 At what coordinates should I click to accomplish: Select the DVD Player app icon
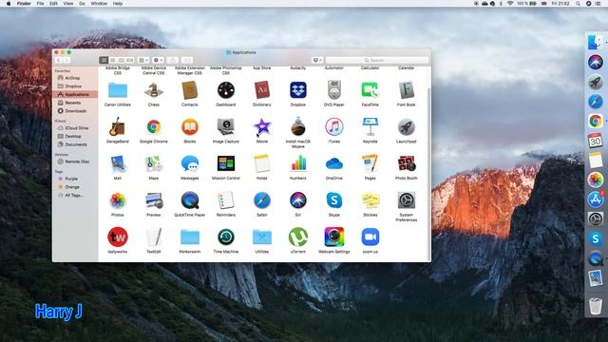(x=333, y=90)
